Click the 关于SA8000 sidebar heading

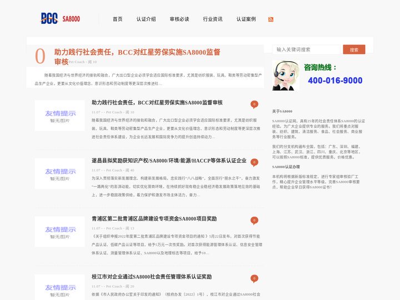(x=282, y=111)
